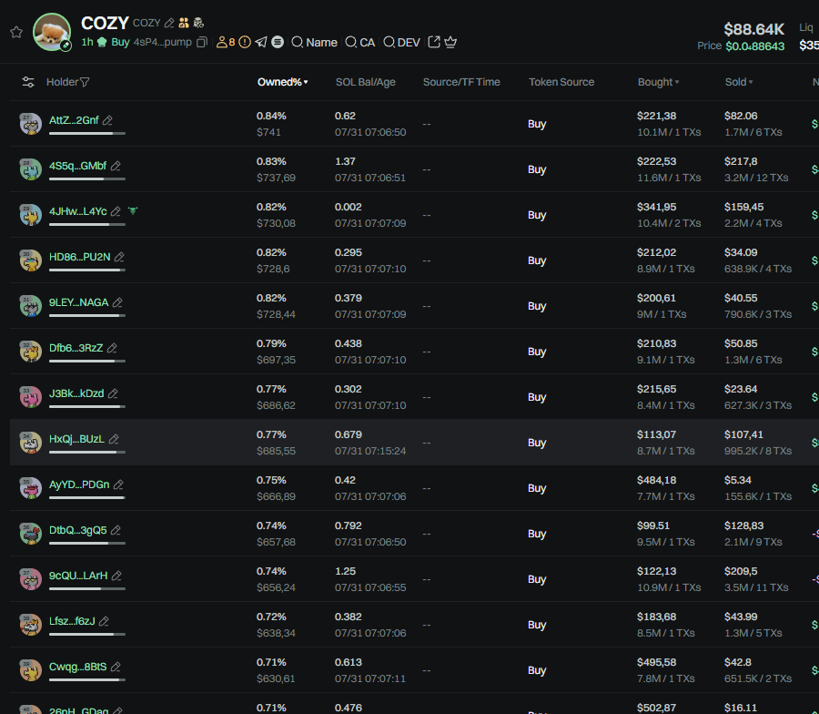This screenshot has width=819, height=714.
Task: Edit label for AttZ...2Gnf holder
Action: [107, 120]
